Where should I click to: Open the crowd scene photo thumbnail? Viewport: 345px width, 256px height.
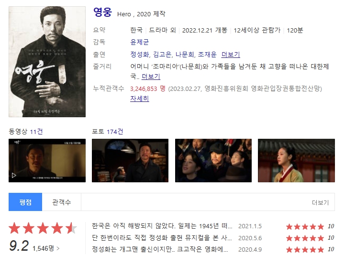(213, 160)
